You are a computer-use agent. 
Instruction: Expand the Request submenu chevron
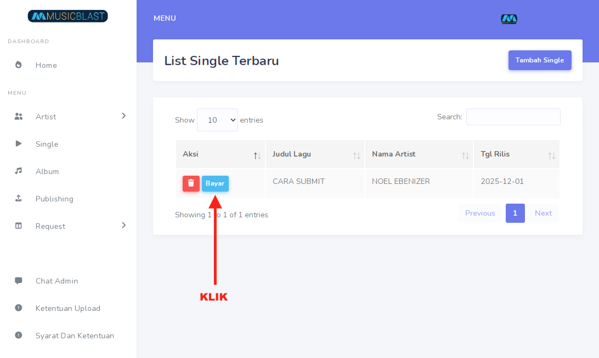(124, 226)
